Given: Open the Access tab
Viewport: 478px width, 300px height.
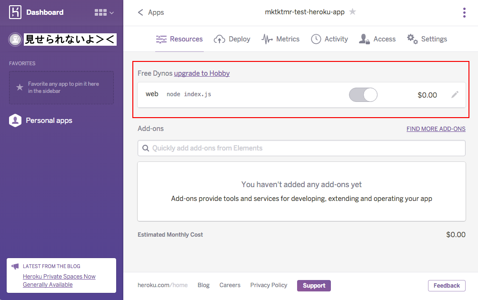Looking at the screenshot, I should pyautogui.click(x=378, y=39).
